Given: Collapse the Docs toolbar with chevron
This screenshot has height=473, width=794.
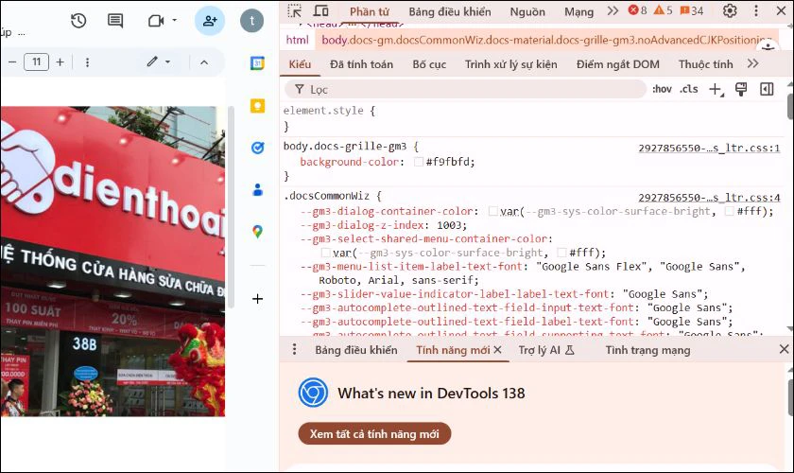Looking at the screenshot, I should [204, 62].
